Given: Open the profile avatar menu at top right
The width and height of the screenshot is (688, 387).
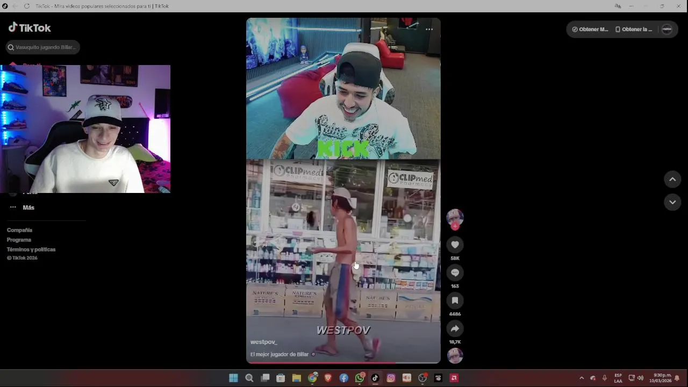Looking at the screenshot, I should point(667,30).
